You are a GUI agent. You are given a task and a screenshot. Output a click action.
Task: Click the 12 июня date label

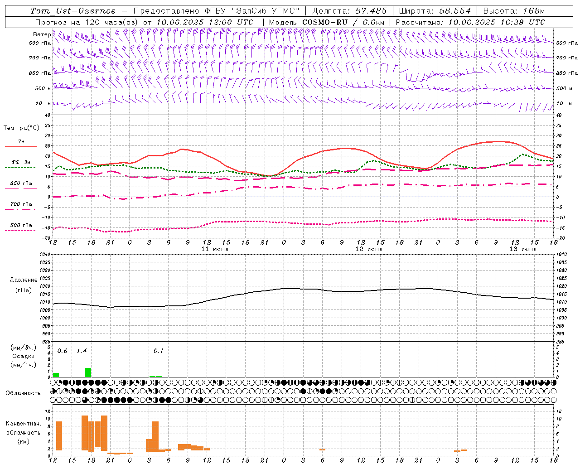click(x=369, y=249)
